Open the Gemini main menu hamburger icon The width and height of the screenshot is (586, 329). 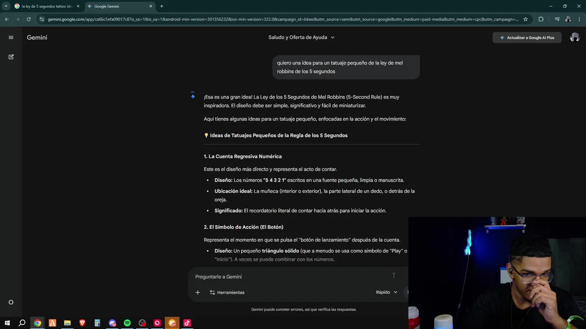pyautogui.click(x=11, y=37)
